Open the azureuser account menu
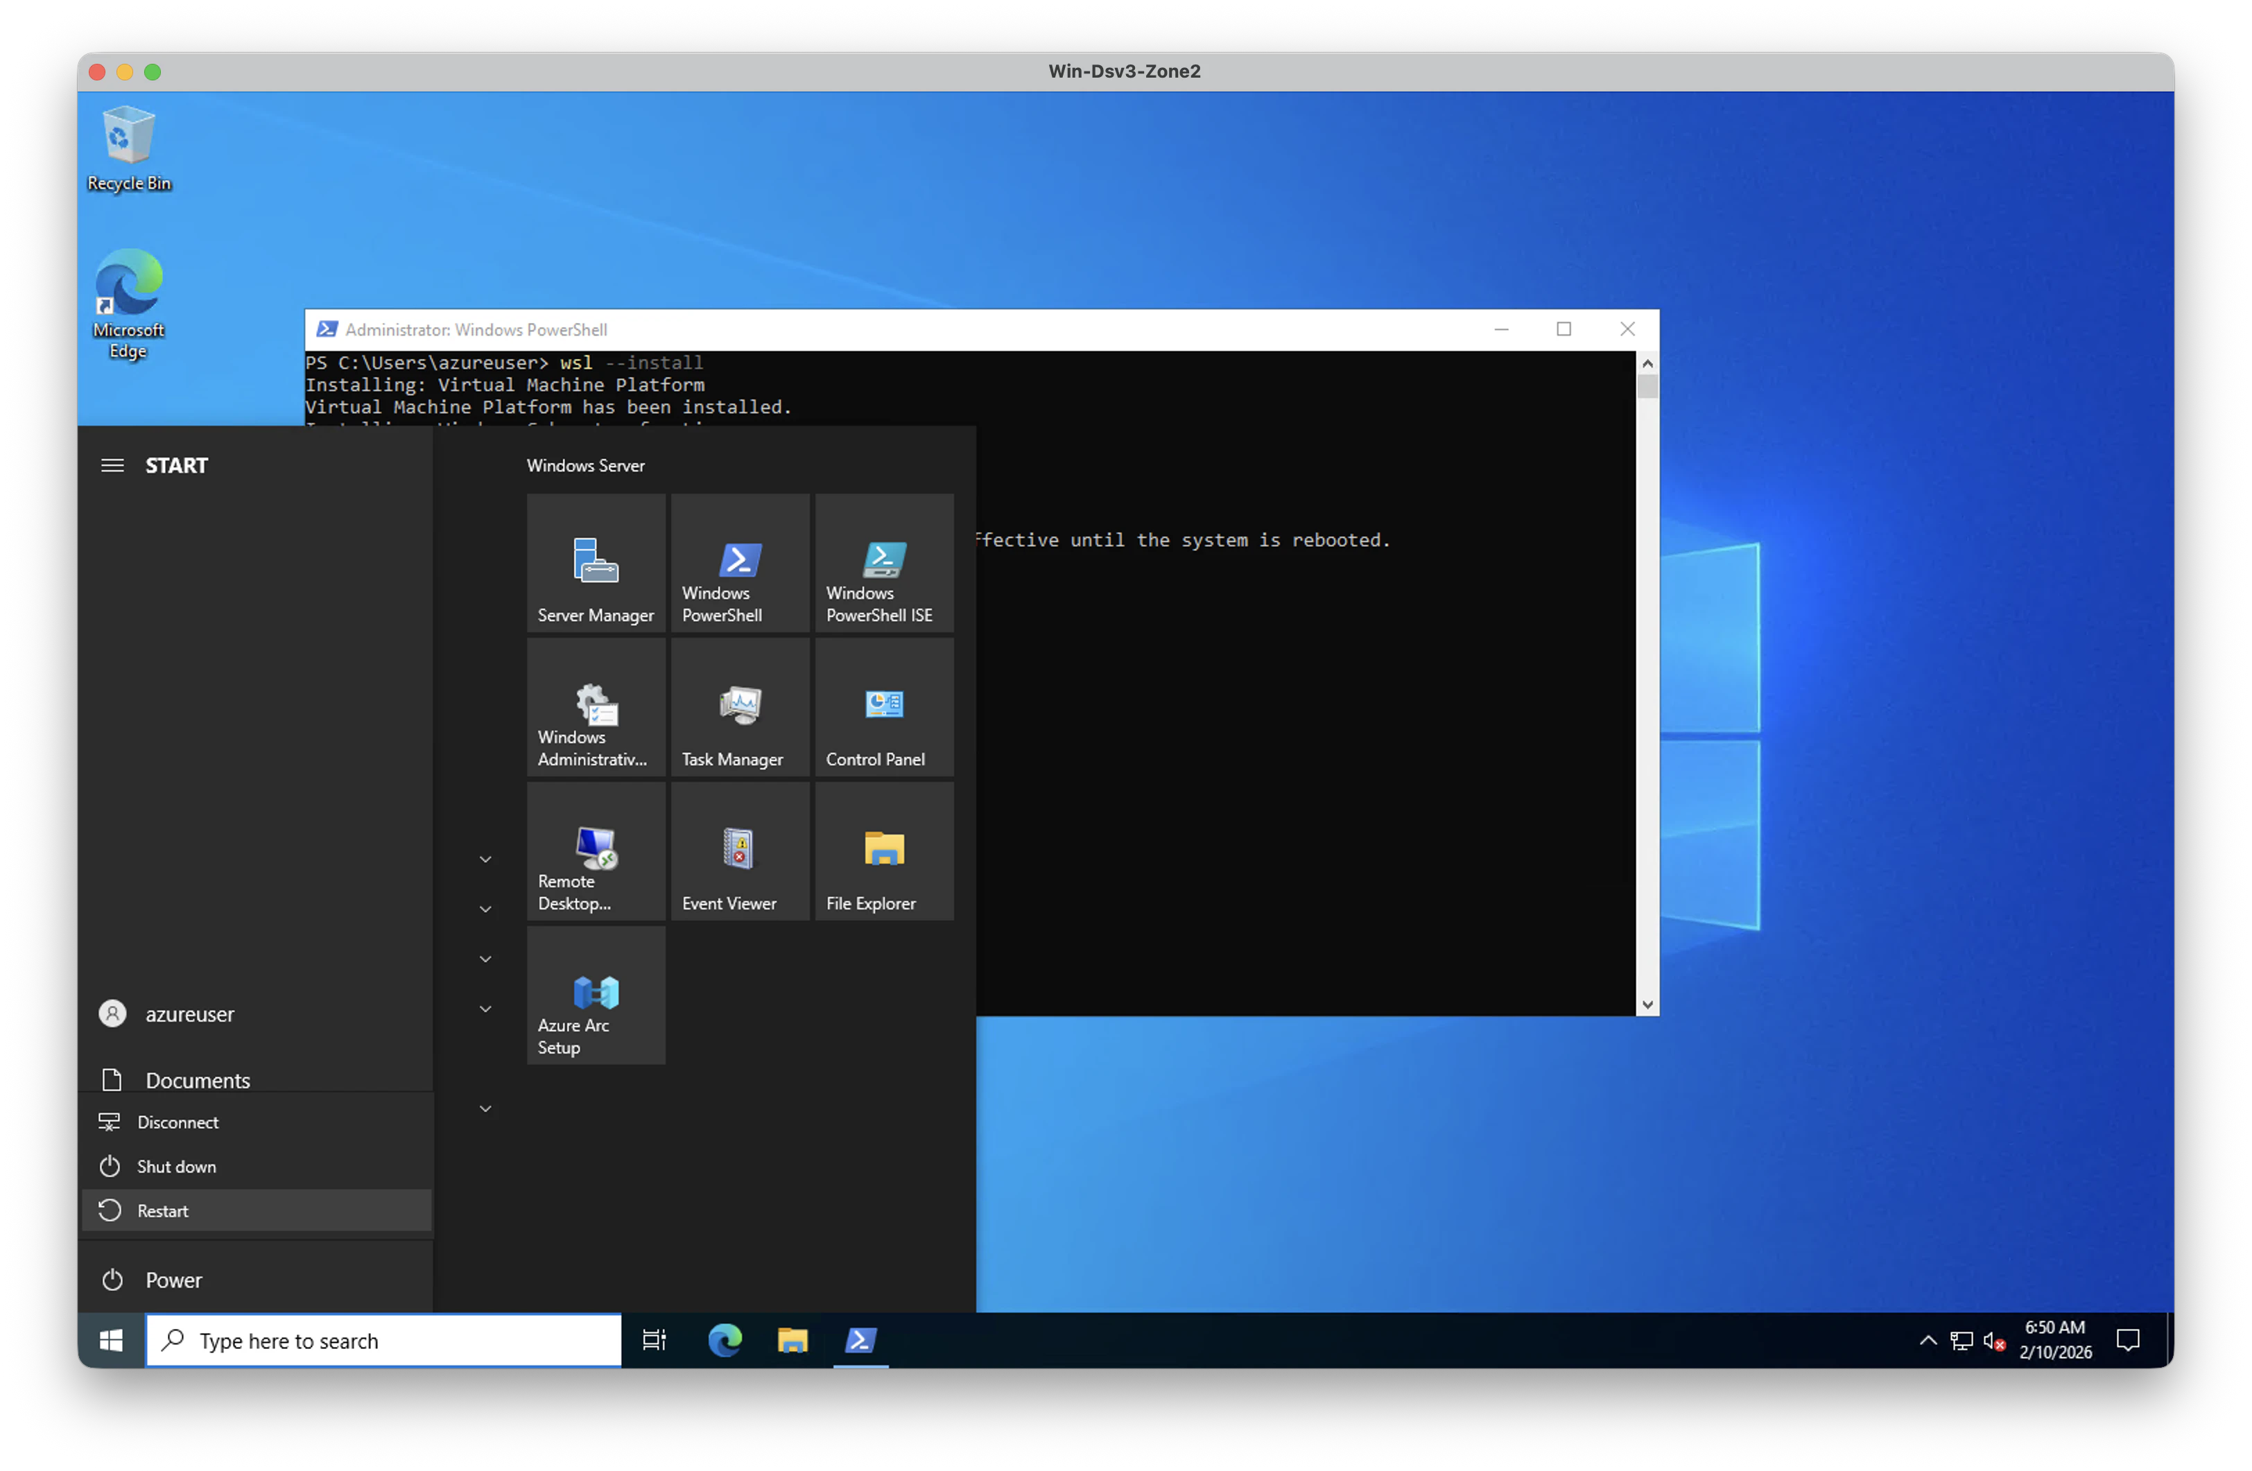 coord(255,1014)
